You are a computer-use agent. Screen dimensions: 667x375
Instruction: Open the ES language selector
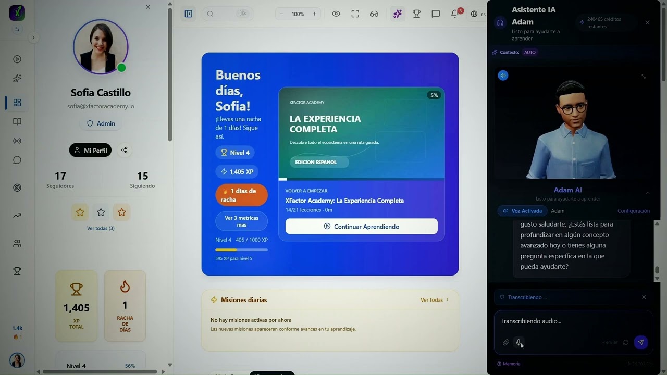(478, 14)
